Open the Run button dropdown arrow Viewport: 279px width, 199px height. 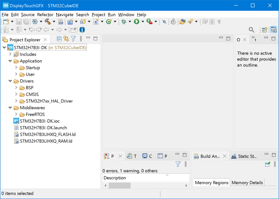(143, 22)
